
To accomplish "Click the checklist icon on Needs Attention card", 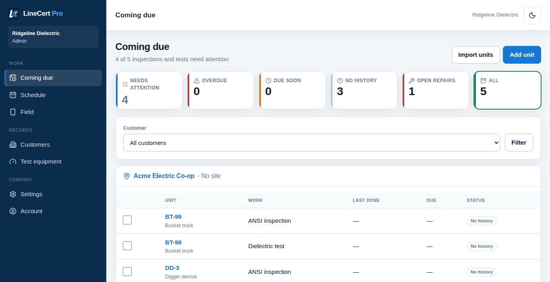I will pyautogui.click(x=125, y=84).
